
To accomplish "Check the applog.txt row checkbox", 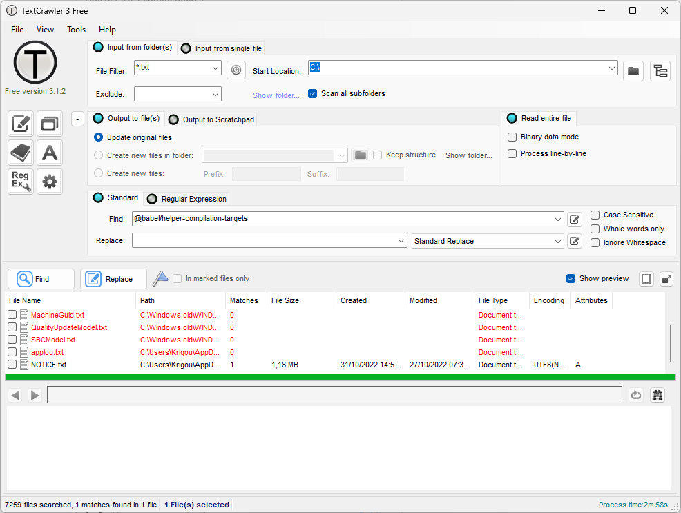I will (x=12, y=352).
